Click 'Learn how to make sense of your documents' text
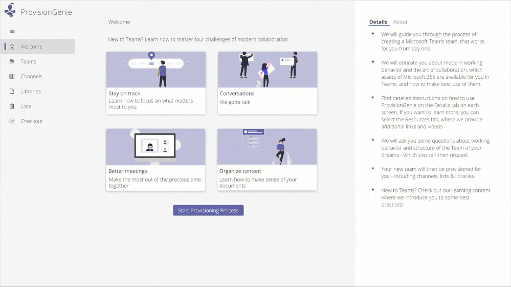The width and height of the screenshot is (511, 287). pos(258,183)
